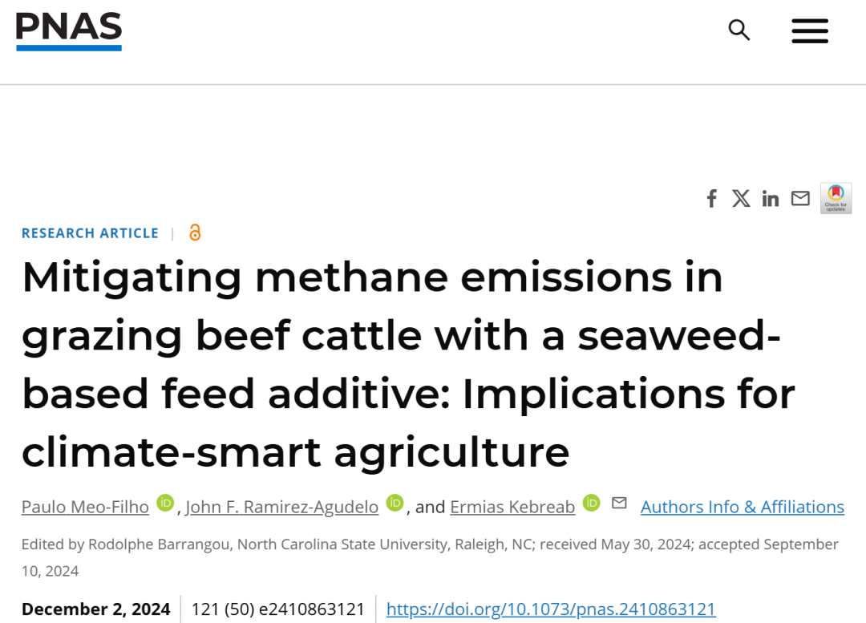
Task: Open author Ermias Kebreab link
Action: 512,507
